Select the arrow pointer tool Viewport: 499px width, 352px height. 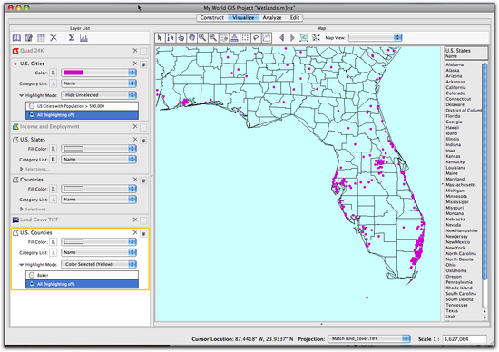click(x=160, y=38)
